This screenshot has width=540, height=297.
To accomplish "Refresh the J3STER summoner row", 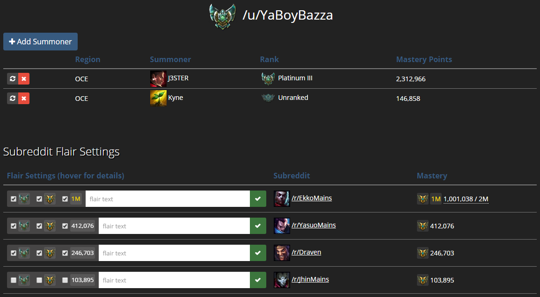I will tap(13, 79).
